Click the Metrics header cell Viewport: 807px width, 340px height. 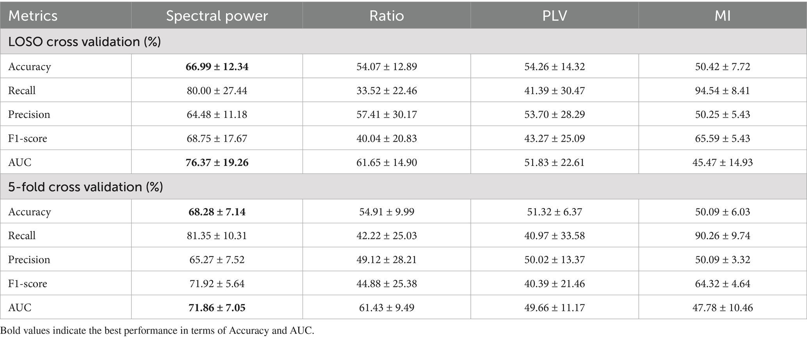point(33,16)
